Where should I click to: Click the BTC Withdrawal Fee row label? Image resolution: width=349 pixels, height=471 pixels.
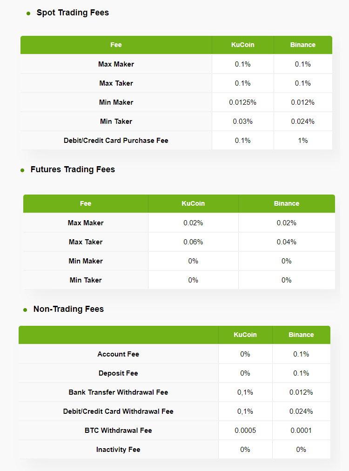(118, 431)
